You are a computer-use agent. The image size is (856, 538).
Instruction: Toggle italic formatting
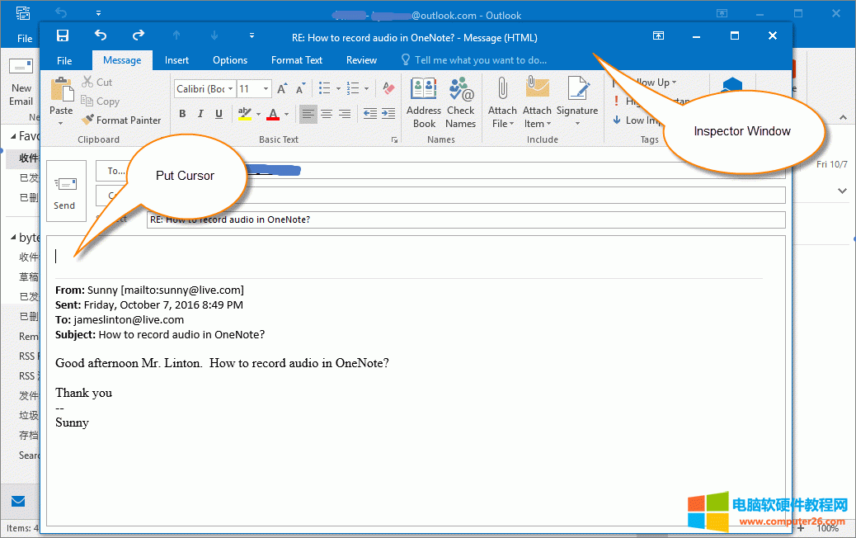coord(200,114)
